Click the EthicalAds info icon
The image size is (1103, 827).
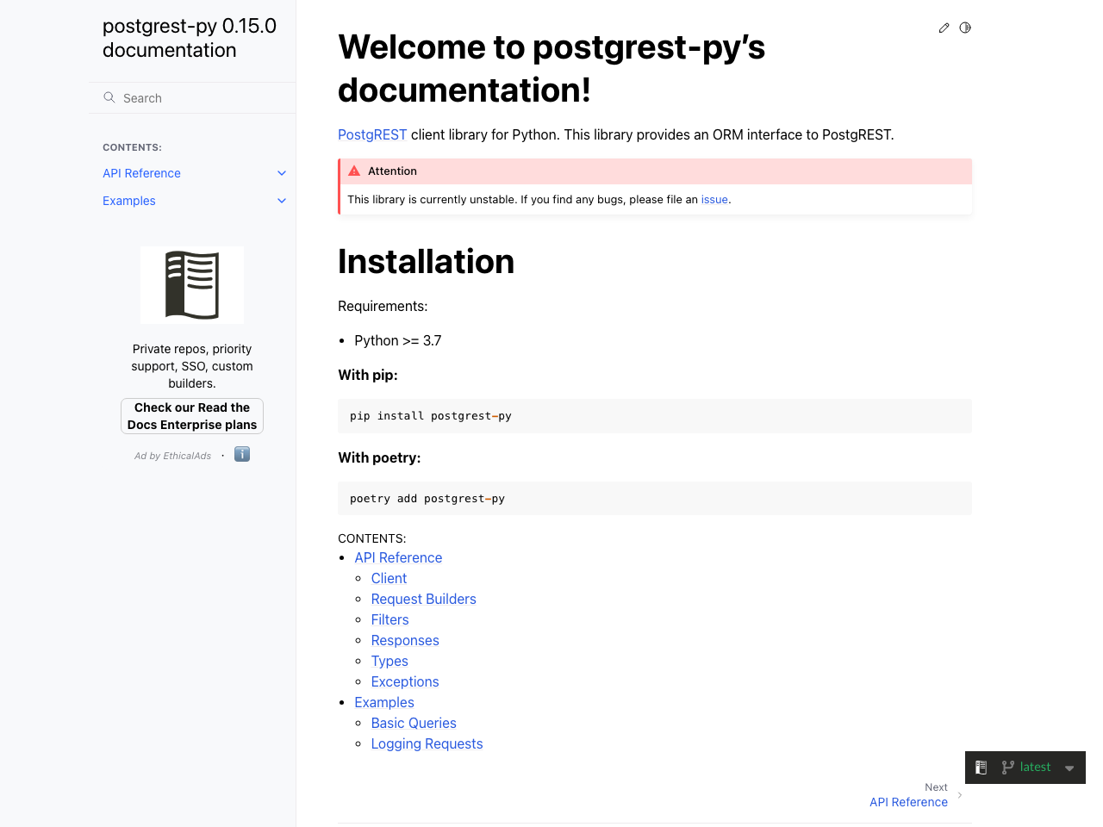242,454
